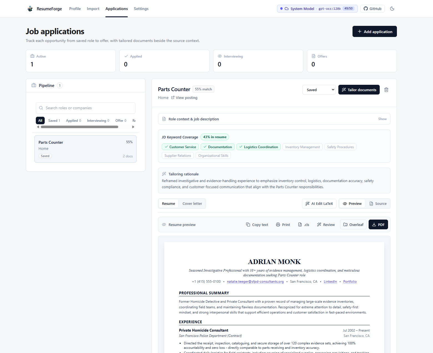The image size is (433, 353).
Task: Open Portfolio link in resume
Action: [x=350, y=282]
